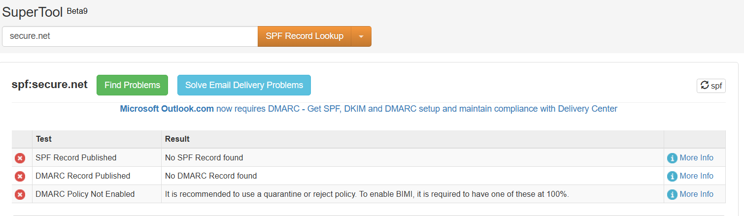Click the green Find Problems button
744x216 pixels.
[132, 85]
